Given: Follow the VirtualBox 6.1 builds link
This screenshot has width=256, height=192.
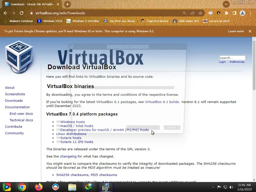Looking at the screenshot, I should point(162,102).
